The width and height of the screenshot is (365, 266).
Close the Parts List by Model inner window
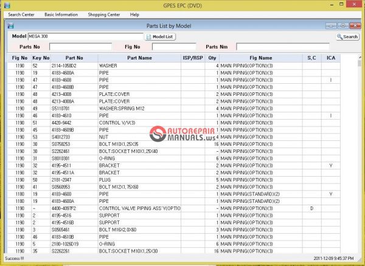(x=355, y=26)
